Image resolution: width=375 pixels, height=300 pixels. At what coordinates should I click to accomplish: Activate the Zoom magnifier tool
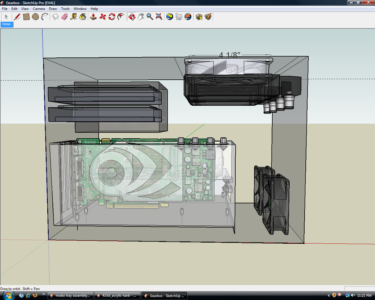[x=150, y=17]
